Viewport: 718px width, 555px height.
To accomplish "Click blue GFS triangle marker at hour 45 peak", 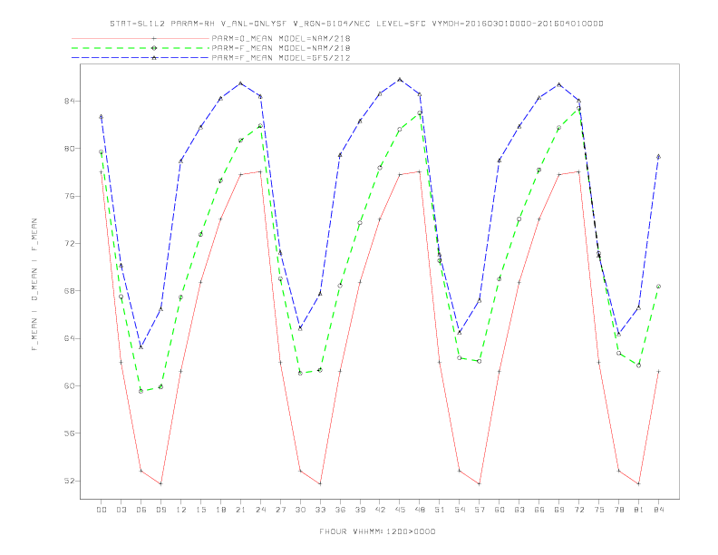I will [400, 80].
